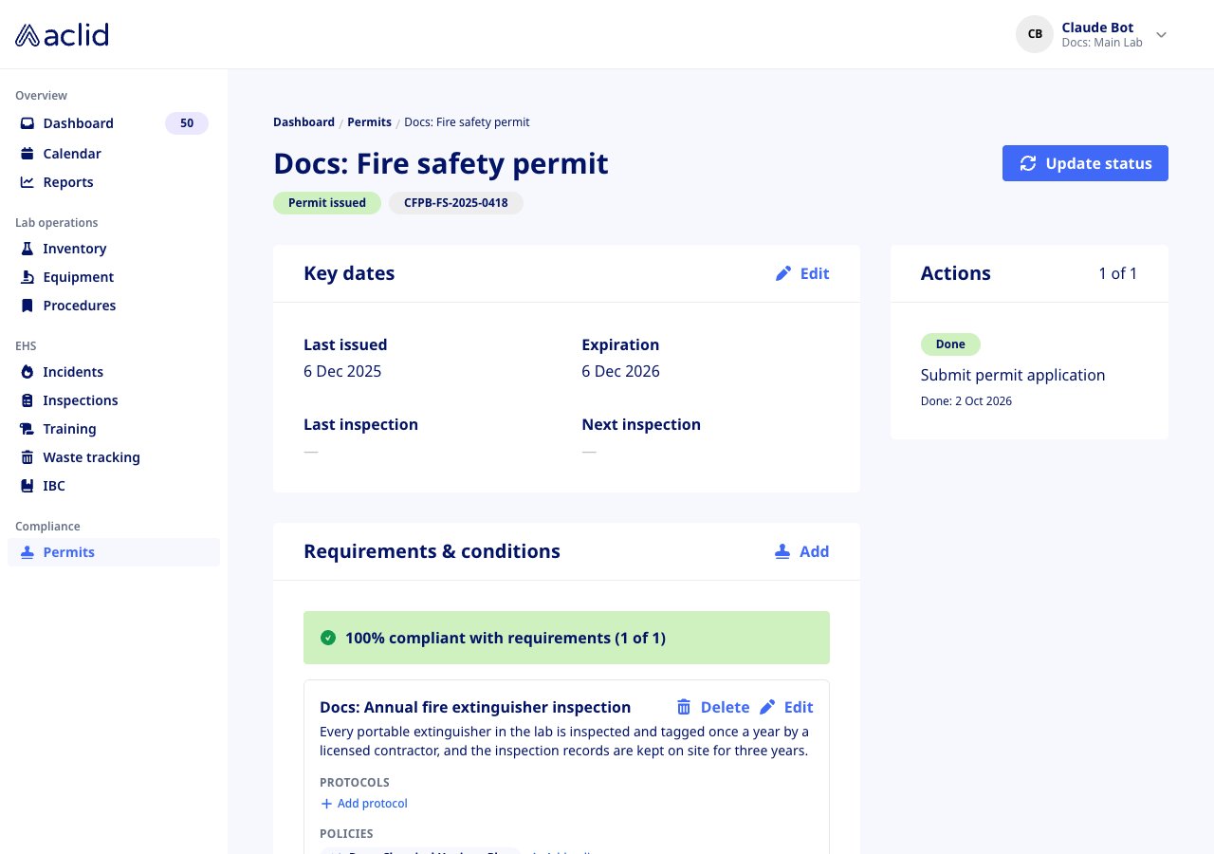Click the Done badge in Actions
Image resolution: width=1214 pixels, height=854 pixels.
[950, 344]
